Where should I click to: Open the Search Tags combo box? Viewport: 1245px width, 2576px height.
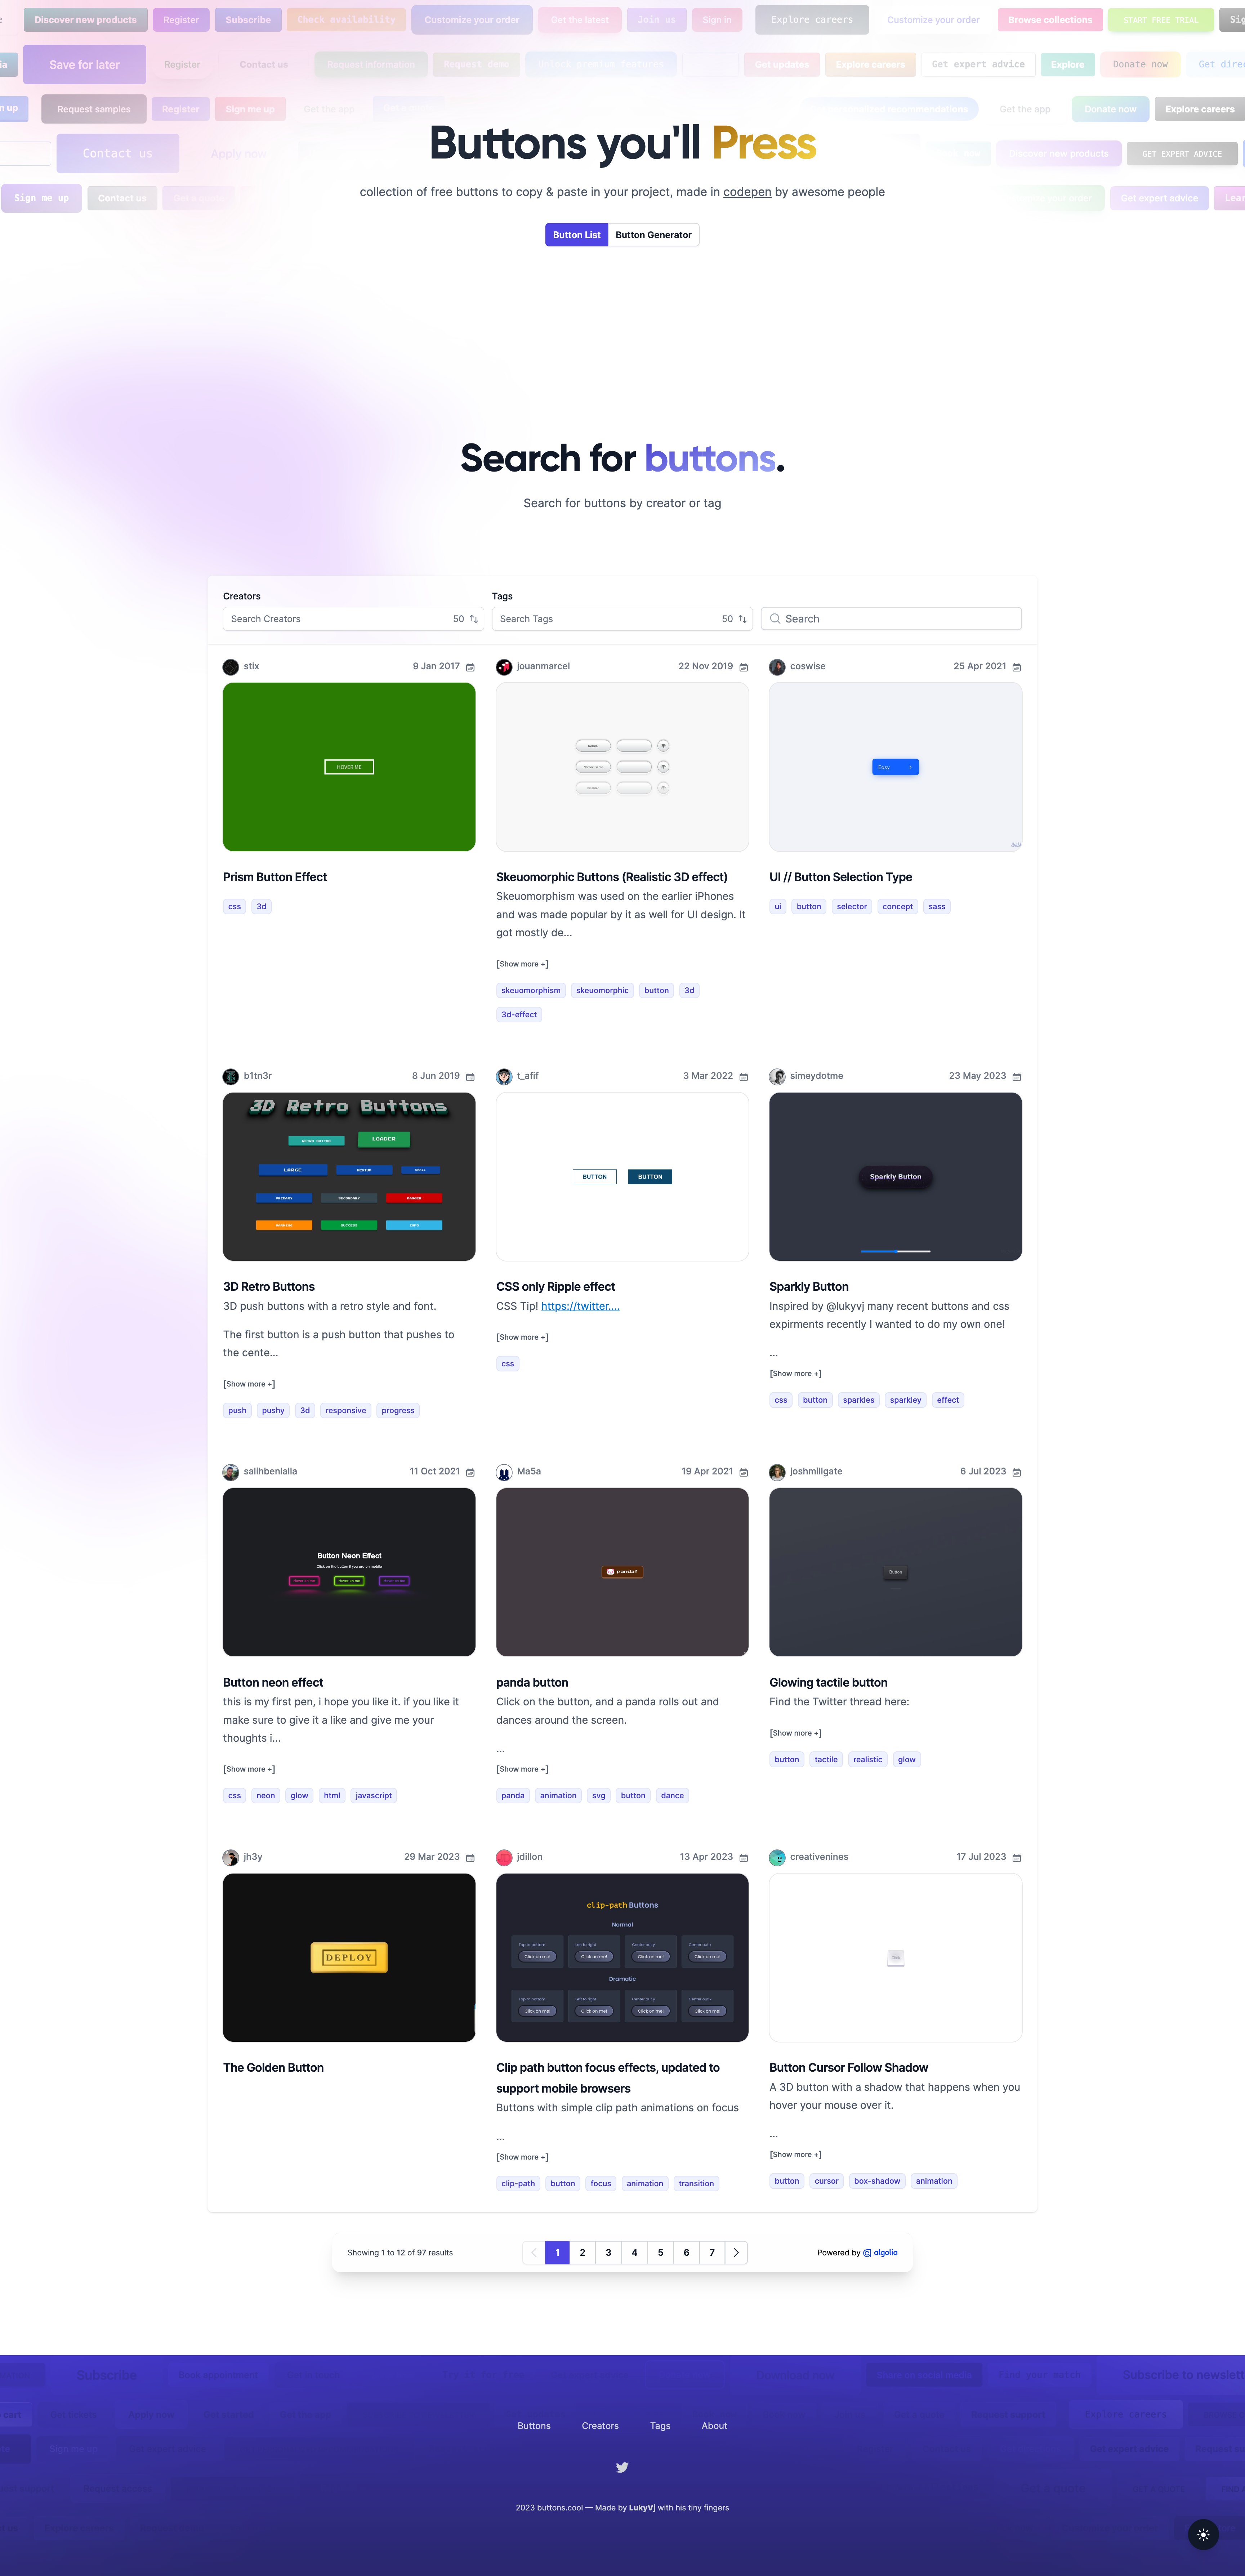point(622,619)
